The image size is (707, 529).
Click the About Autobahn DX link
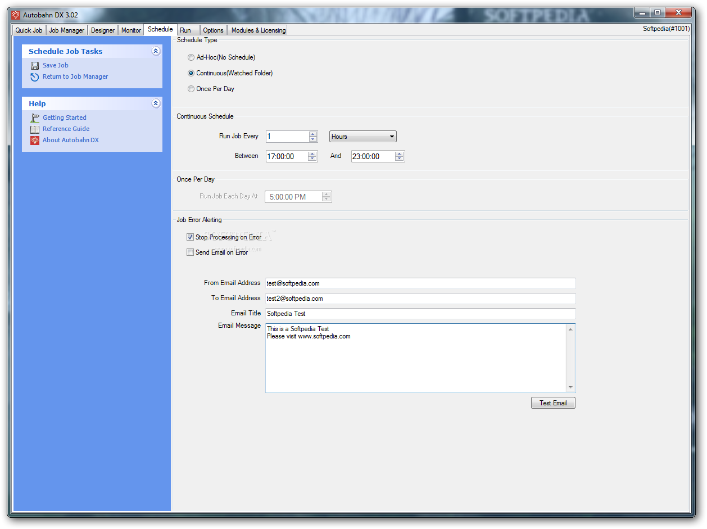(x=71, y=140)
